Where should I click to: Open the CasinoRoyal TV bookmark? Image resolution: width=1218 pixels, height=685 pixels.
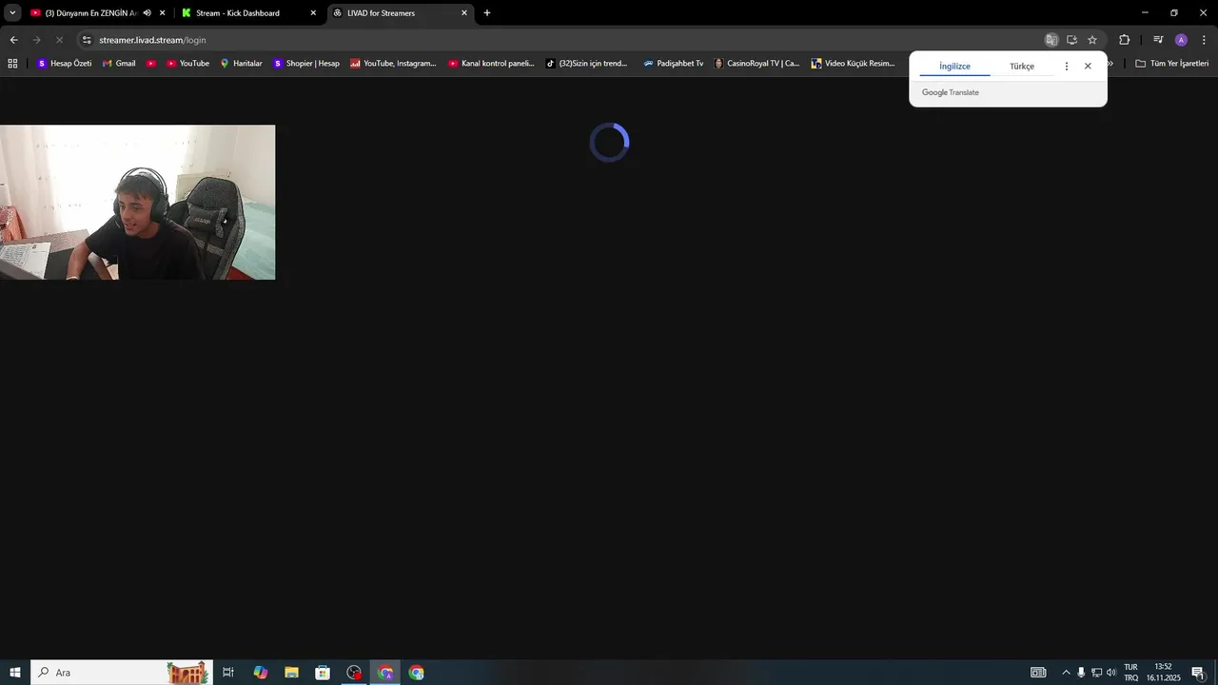coord(756,64)
